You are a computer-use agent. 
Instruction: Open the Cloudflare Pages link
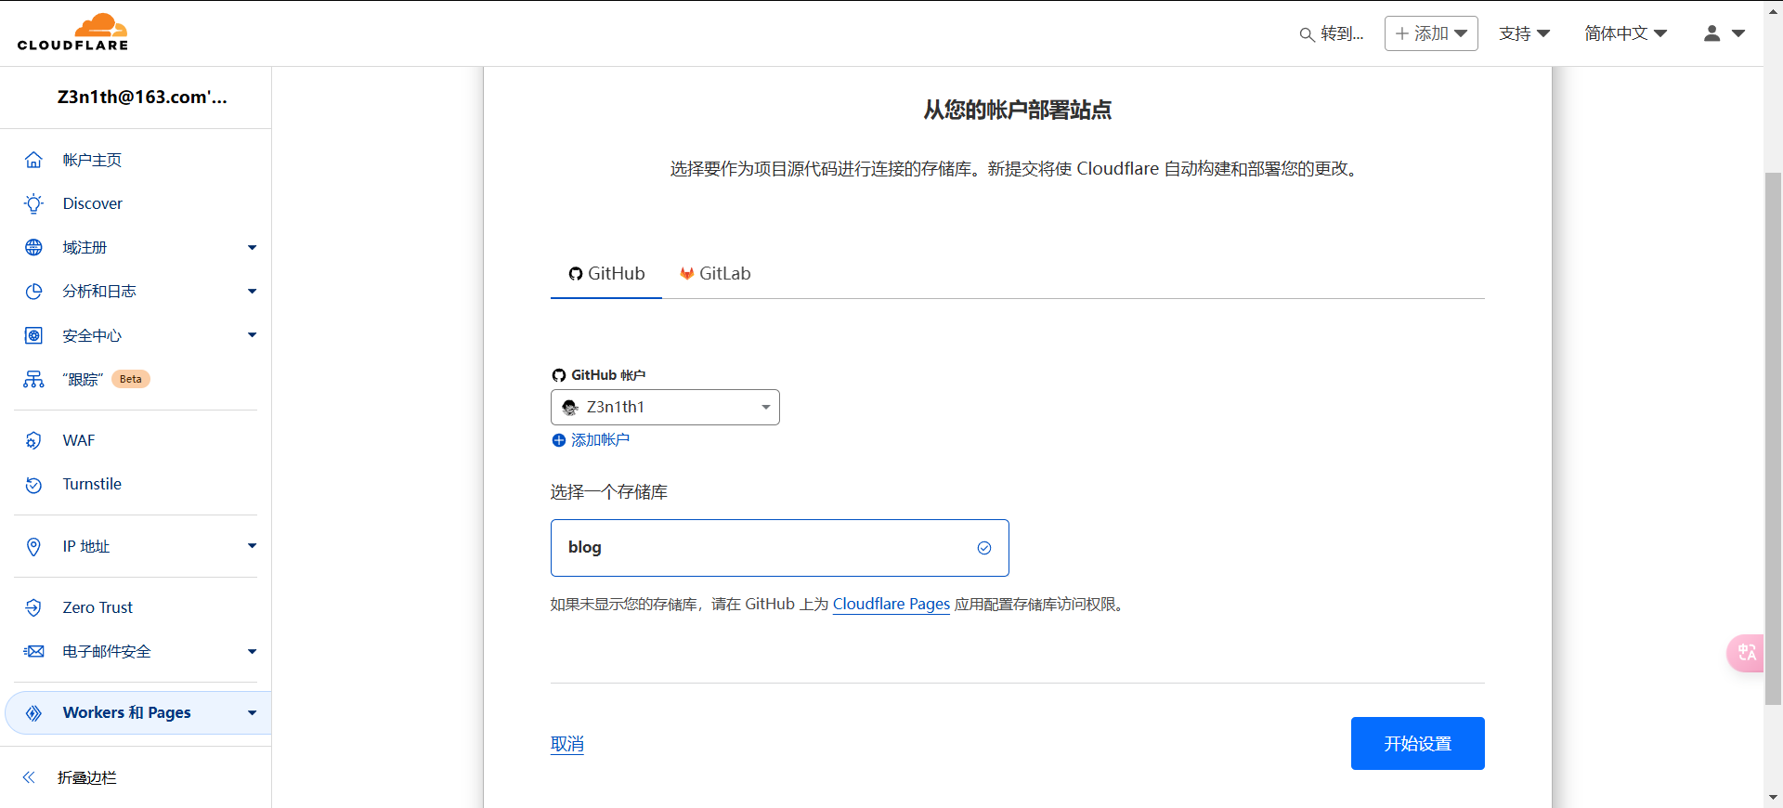(891, 604)
